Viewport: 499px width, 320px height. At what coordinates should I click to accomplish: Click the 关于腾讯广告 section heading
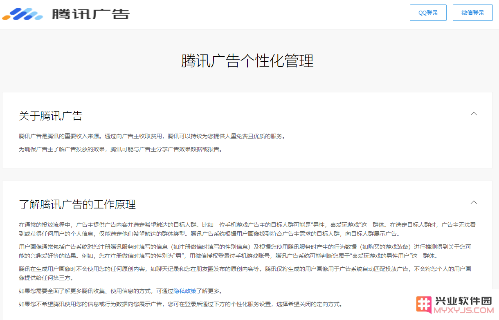[51, 116]
